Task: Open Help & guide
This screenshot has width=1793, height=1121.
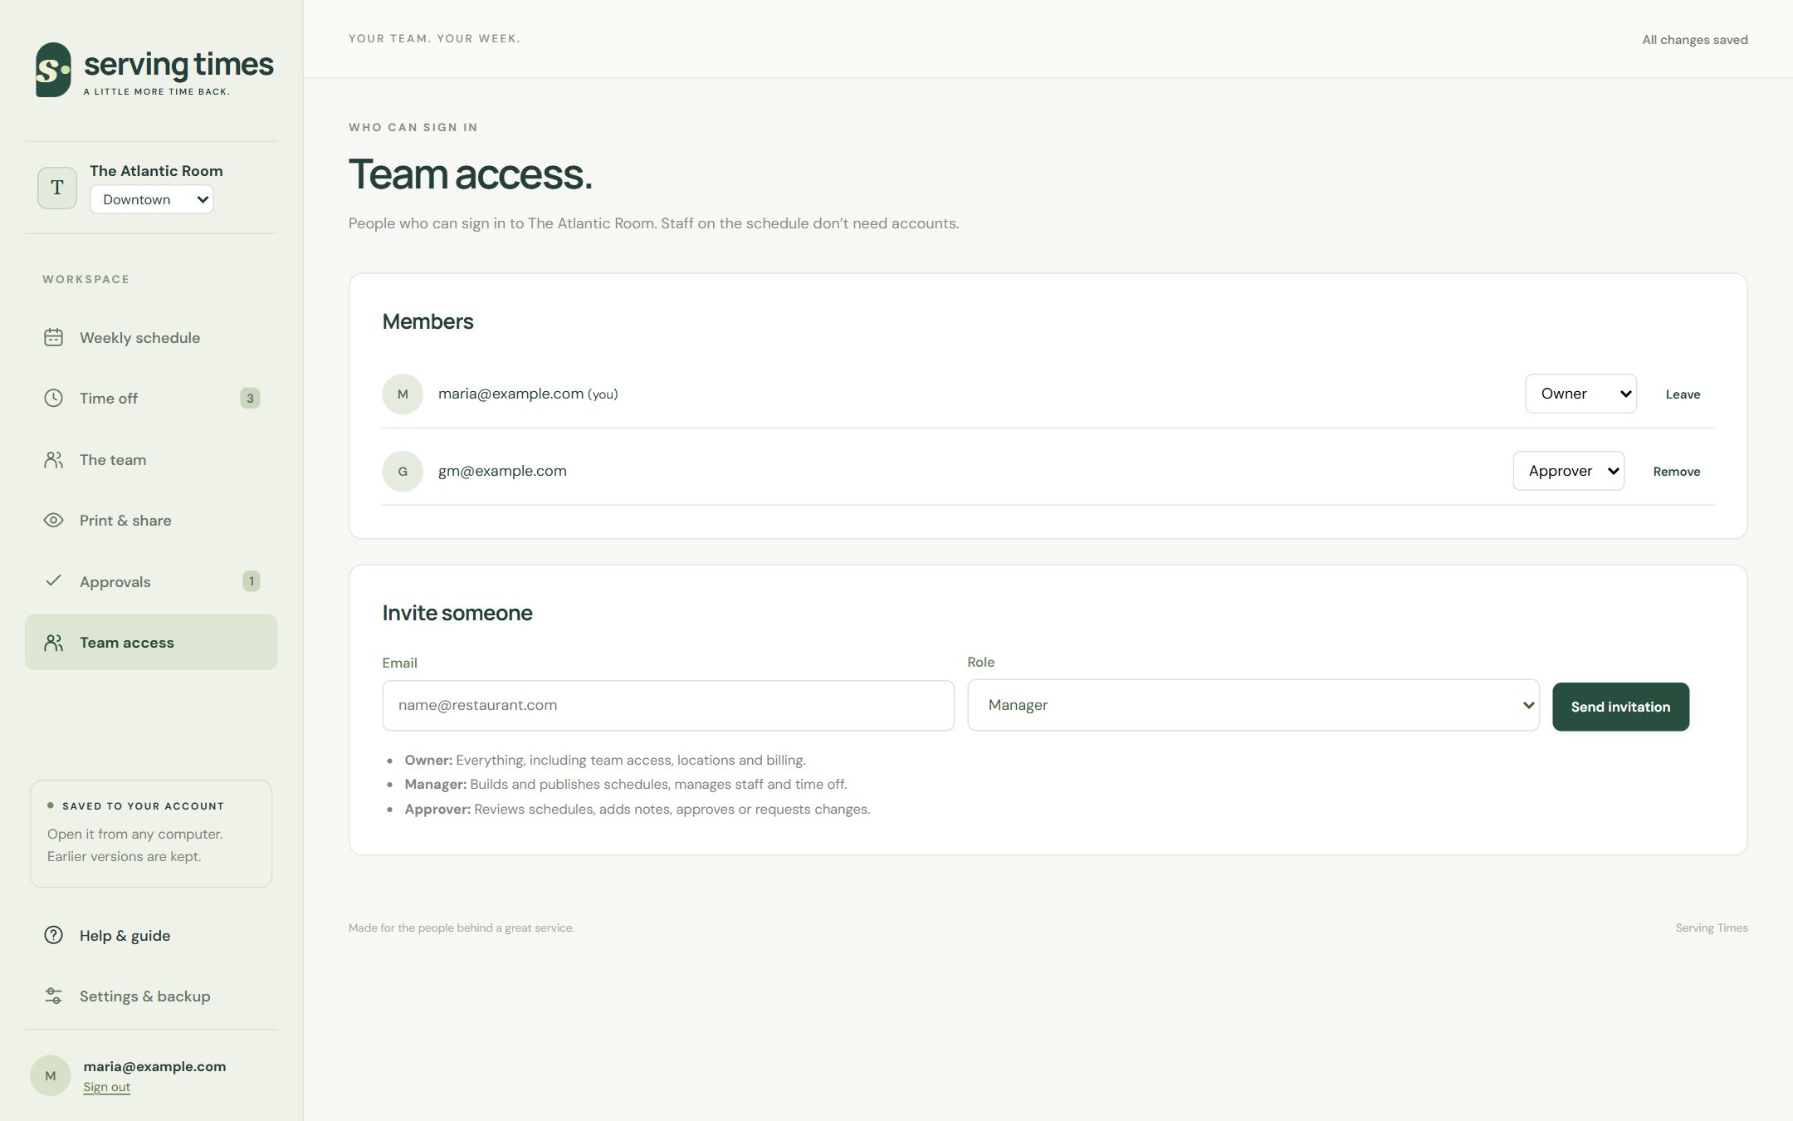Action: click(151, 935)
